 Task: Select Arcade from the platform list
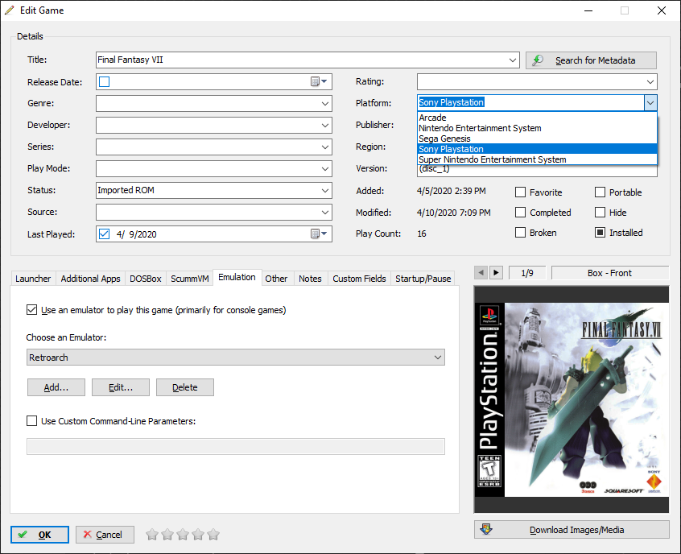click(x=537, y=118)
